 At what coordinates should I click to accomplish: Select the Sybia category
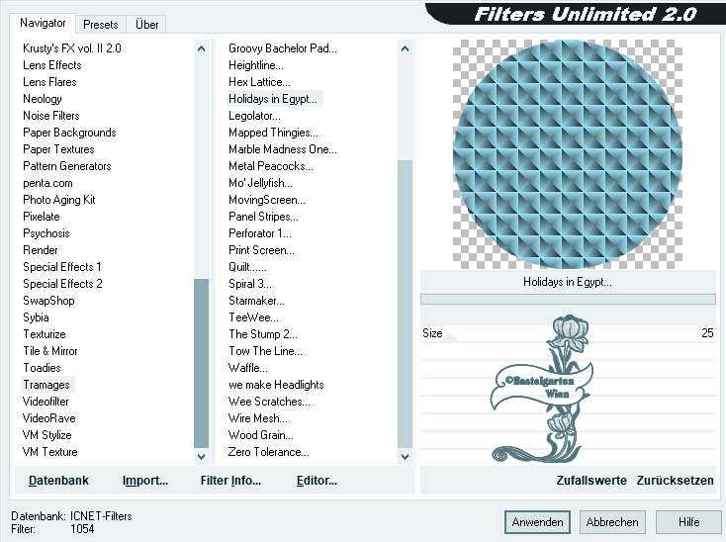point(36,317)
